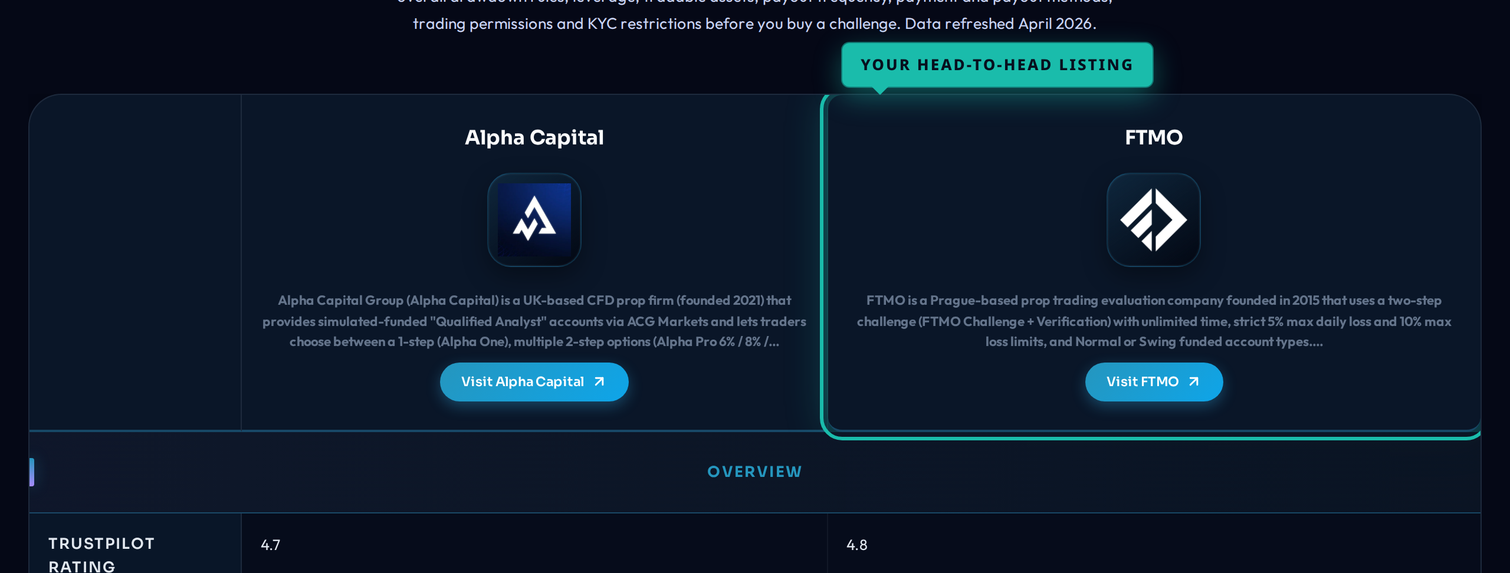This screenshot has height=573, width=1510.
Task: Click the purple accent bar beside Overview
Action: 32,472
